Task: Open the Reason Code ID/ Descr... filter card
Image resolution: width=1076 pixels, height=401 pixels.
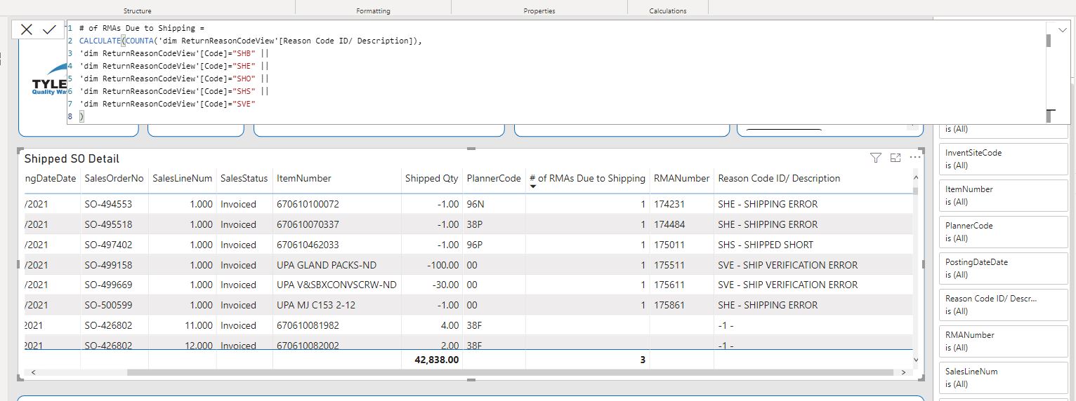Action: pyautogui.click(x=1003, y=305)
